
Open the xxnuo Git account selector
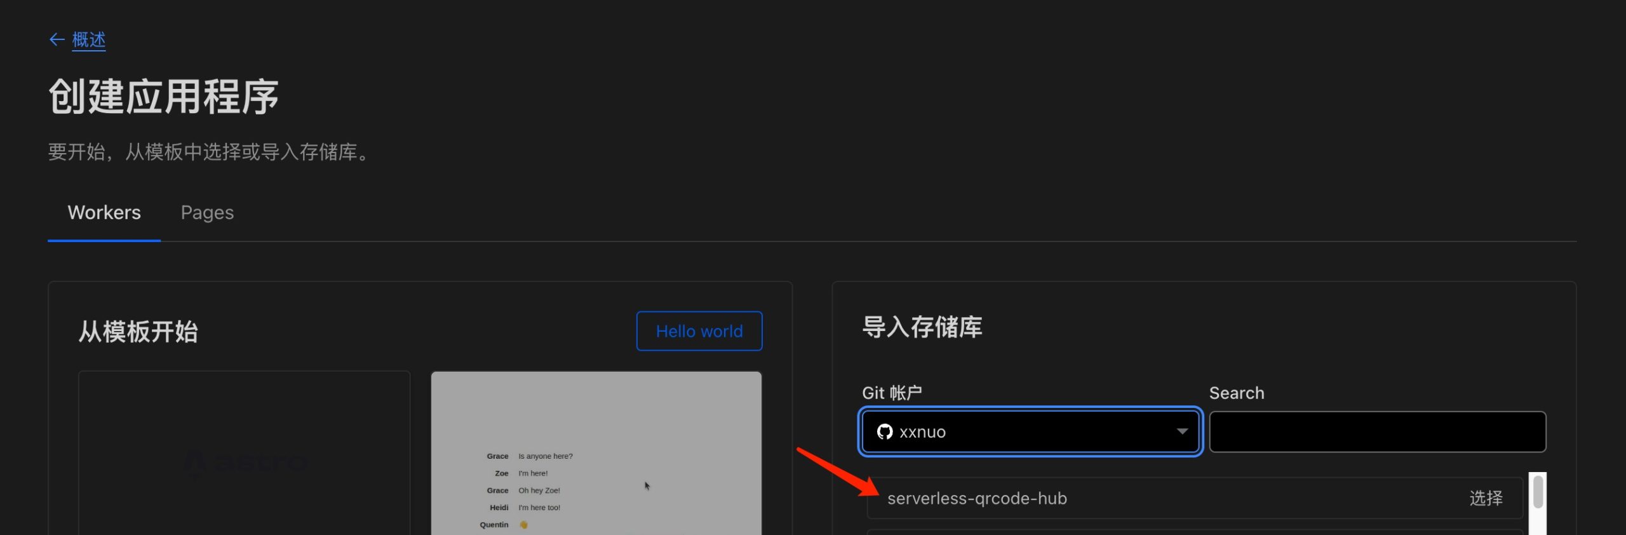click(x=1030, y=431)
